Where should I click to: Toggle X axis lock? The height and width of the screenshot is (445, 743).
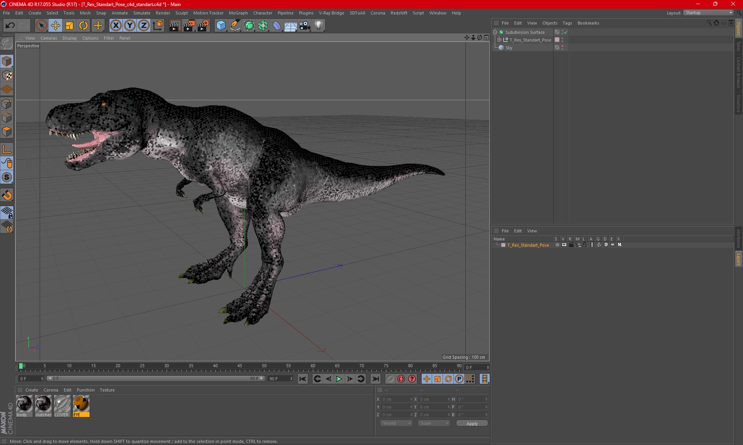(116, 26)
